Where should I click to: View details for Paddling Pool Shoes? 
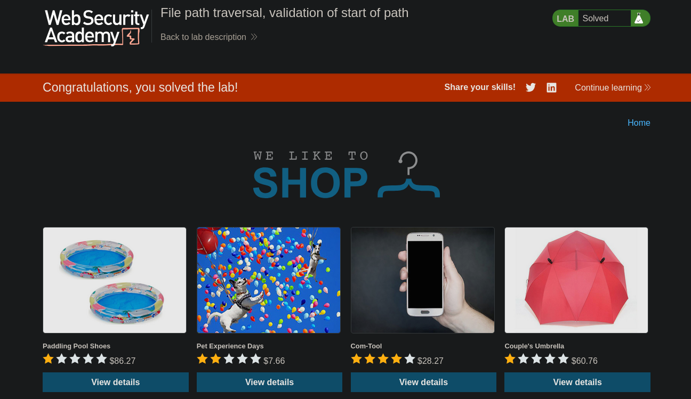[x=116, y=382]
